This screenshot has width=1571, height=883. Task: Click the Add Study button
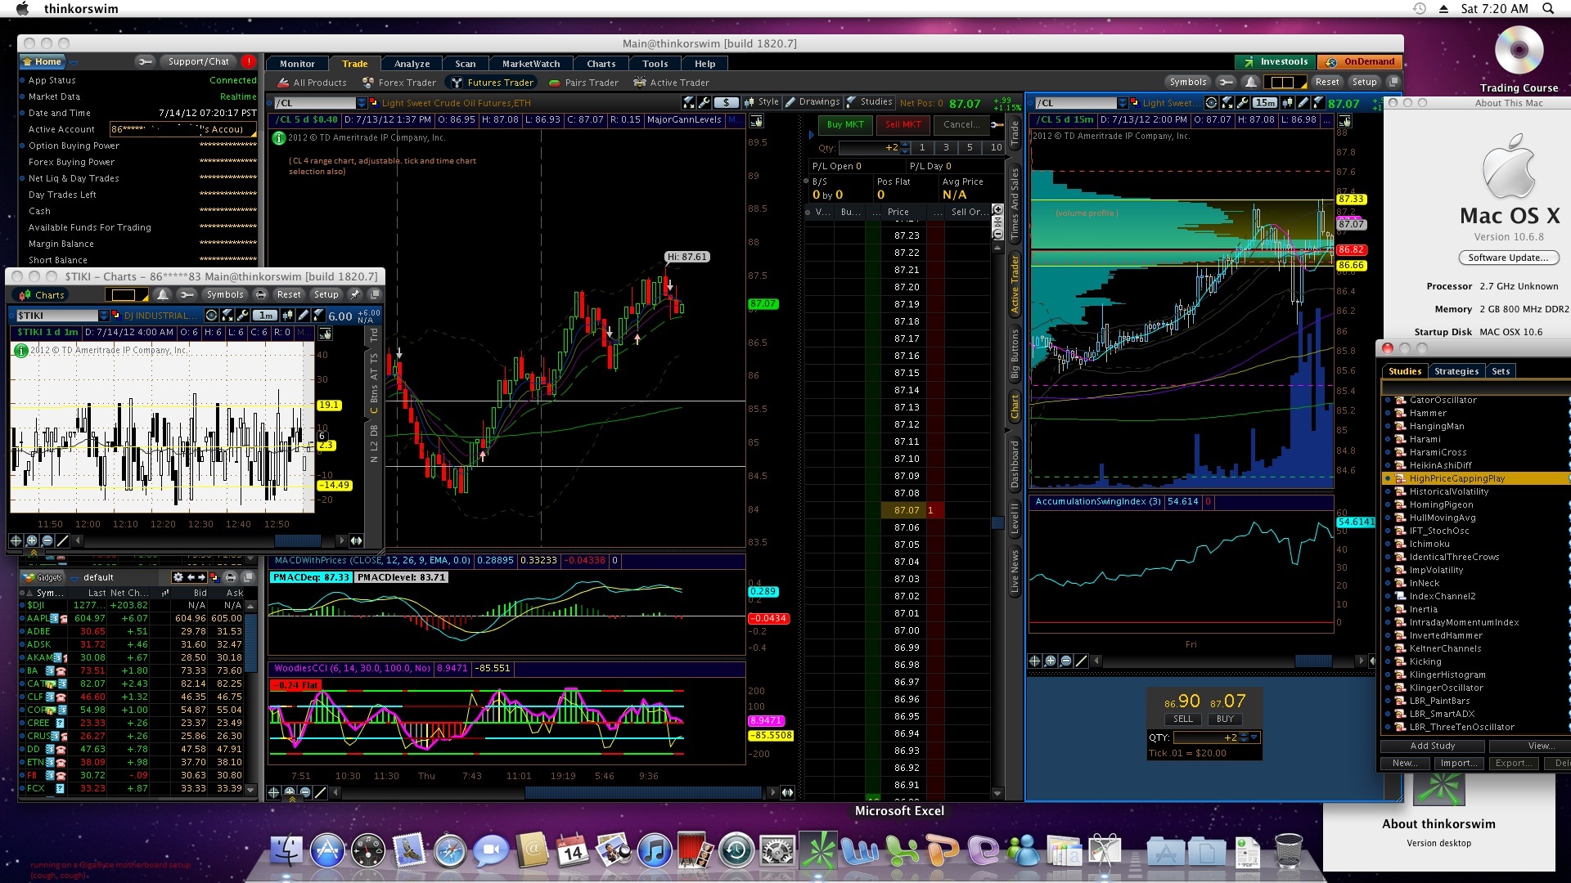pos(1432,746)
